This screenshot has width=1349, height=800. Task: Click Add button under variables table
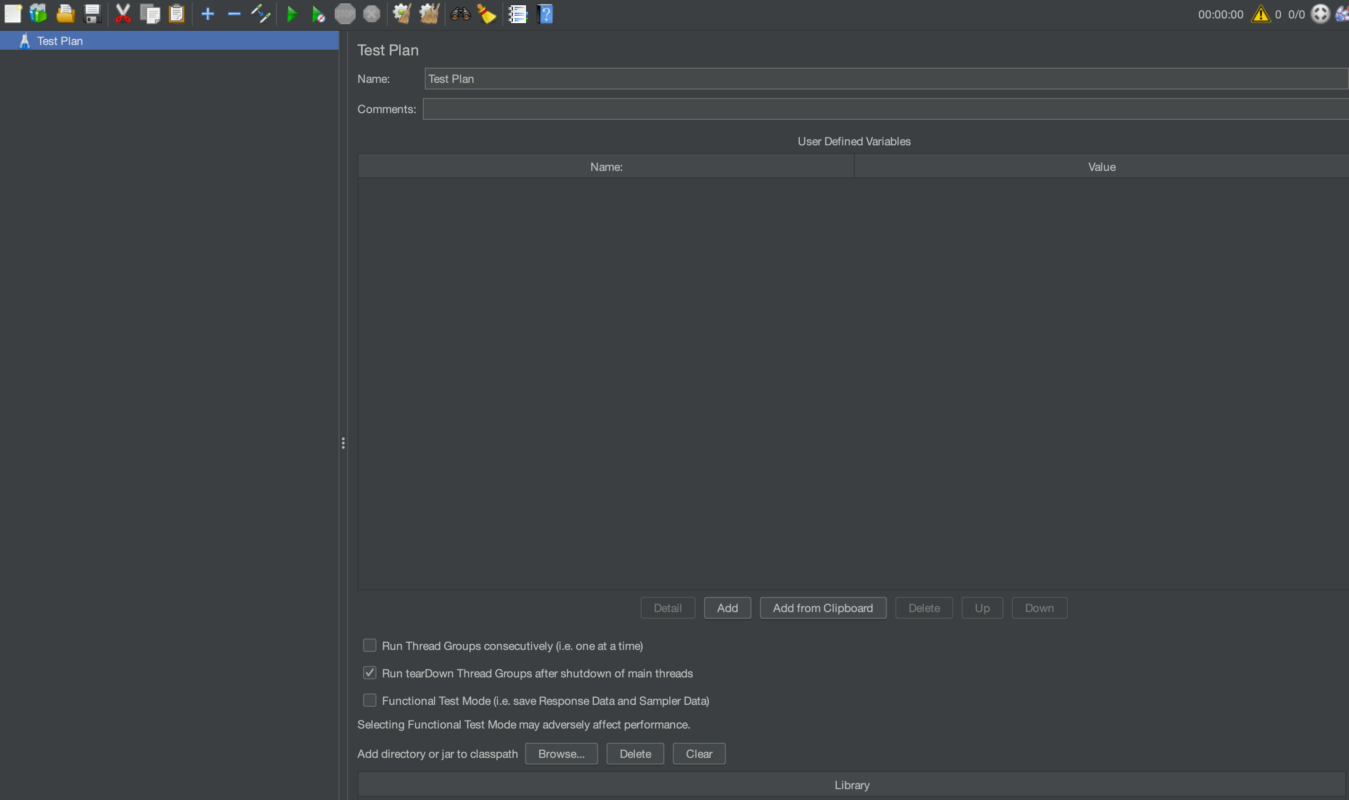click(x=727, y=608)
